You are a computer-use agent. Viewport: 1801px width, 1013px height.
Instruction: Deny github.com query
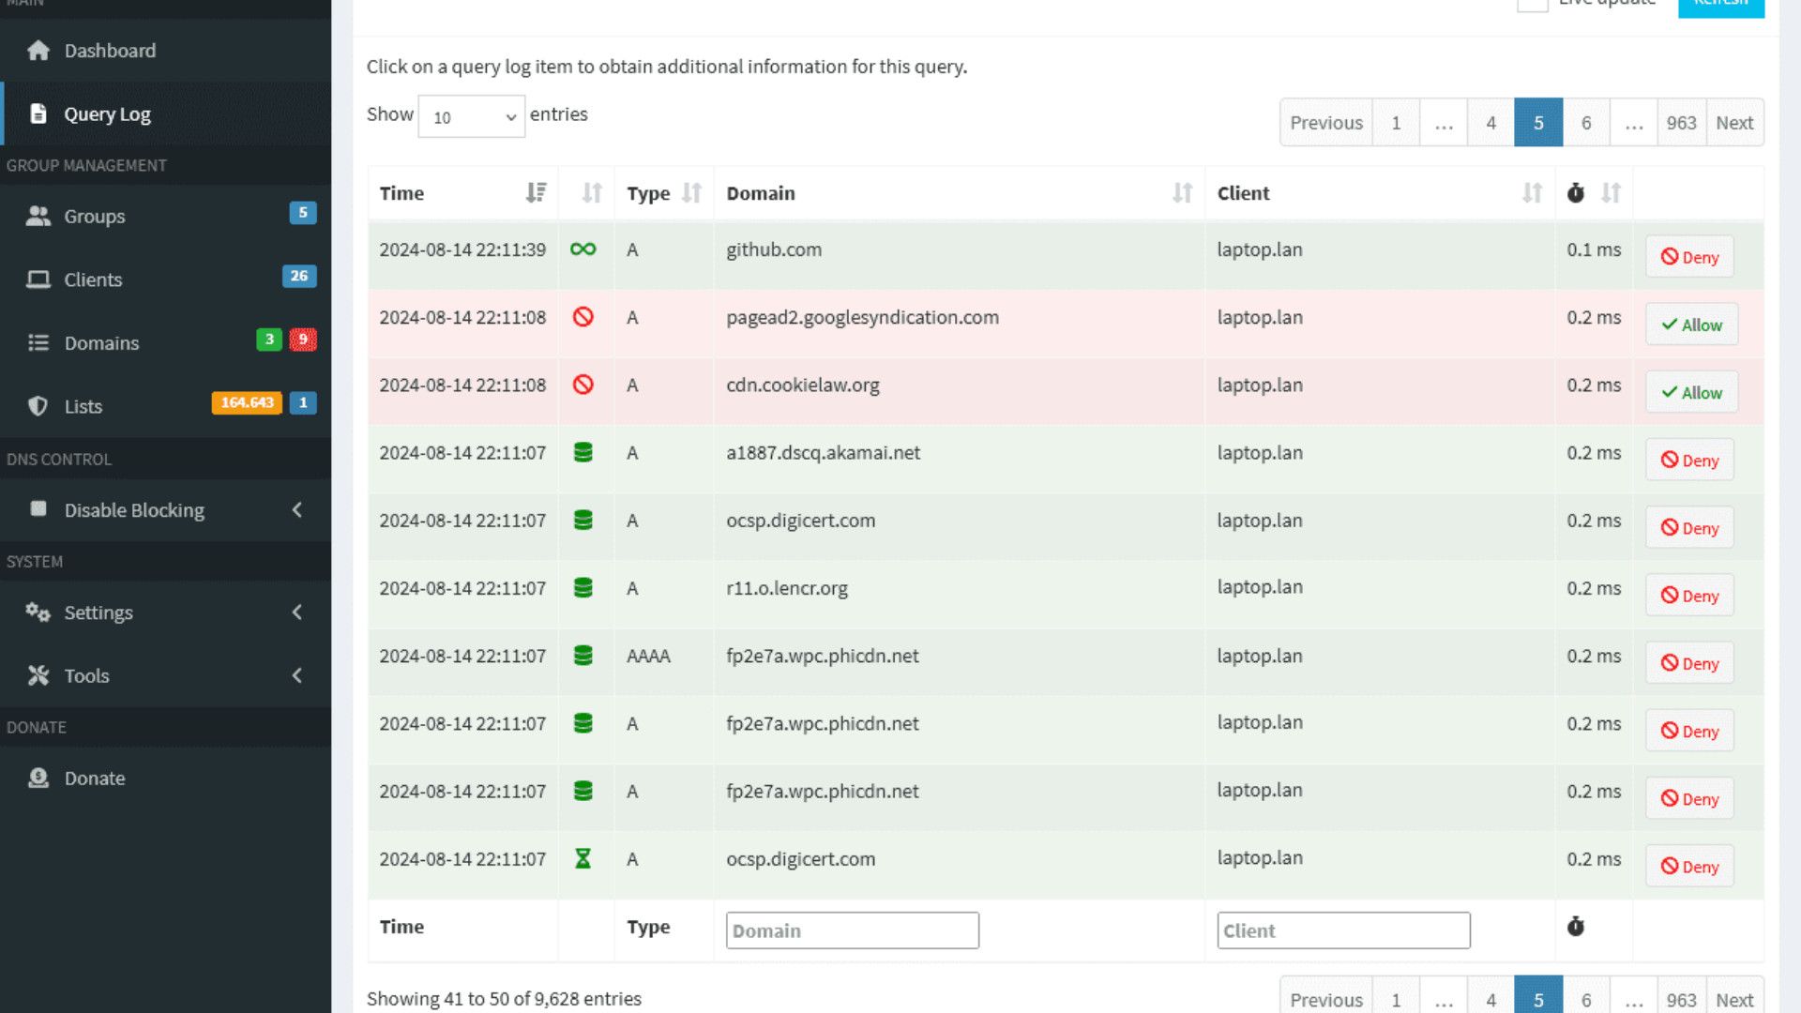tap(1689, 257)
